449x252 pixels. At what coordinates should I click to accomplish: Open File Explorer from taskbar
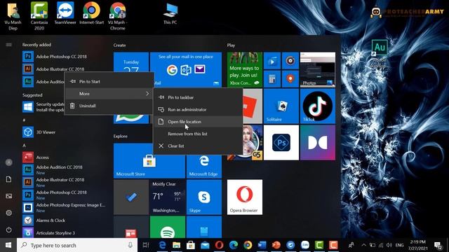tap(176, 245)
